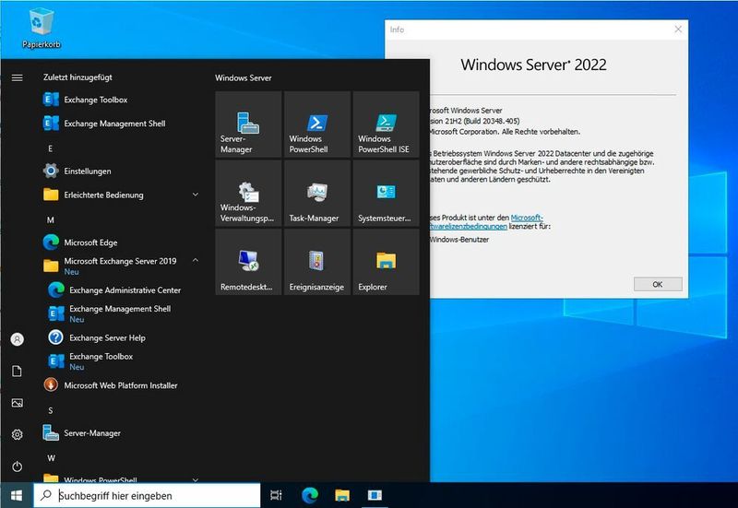Open Settings gear in Start sidebar
738x508 pixels.
pyautogui.click(x=17, y=434)
